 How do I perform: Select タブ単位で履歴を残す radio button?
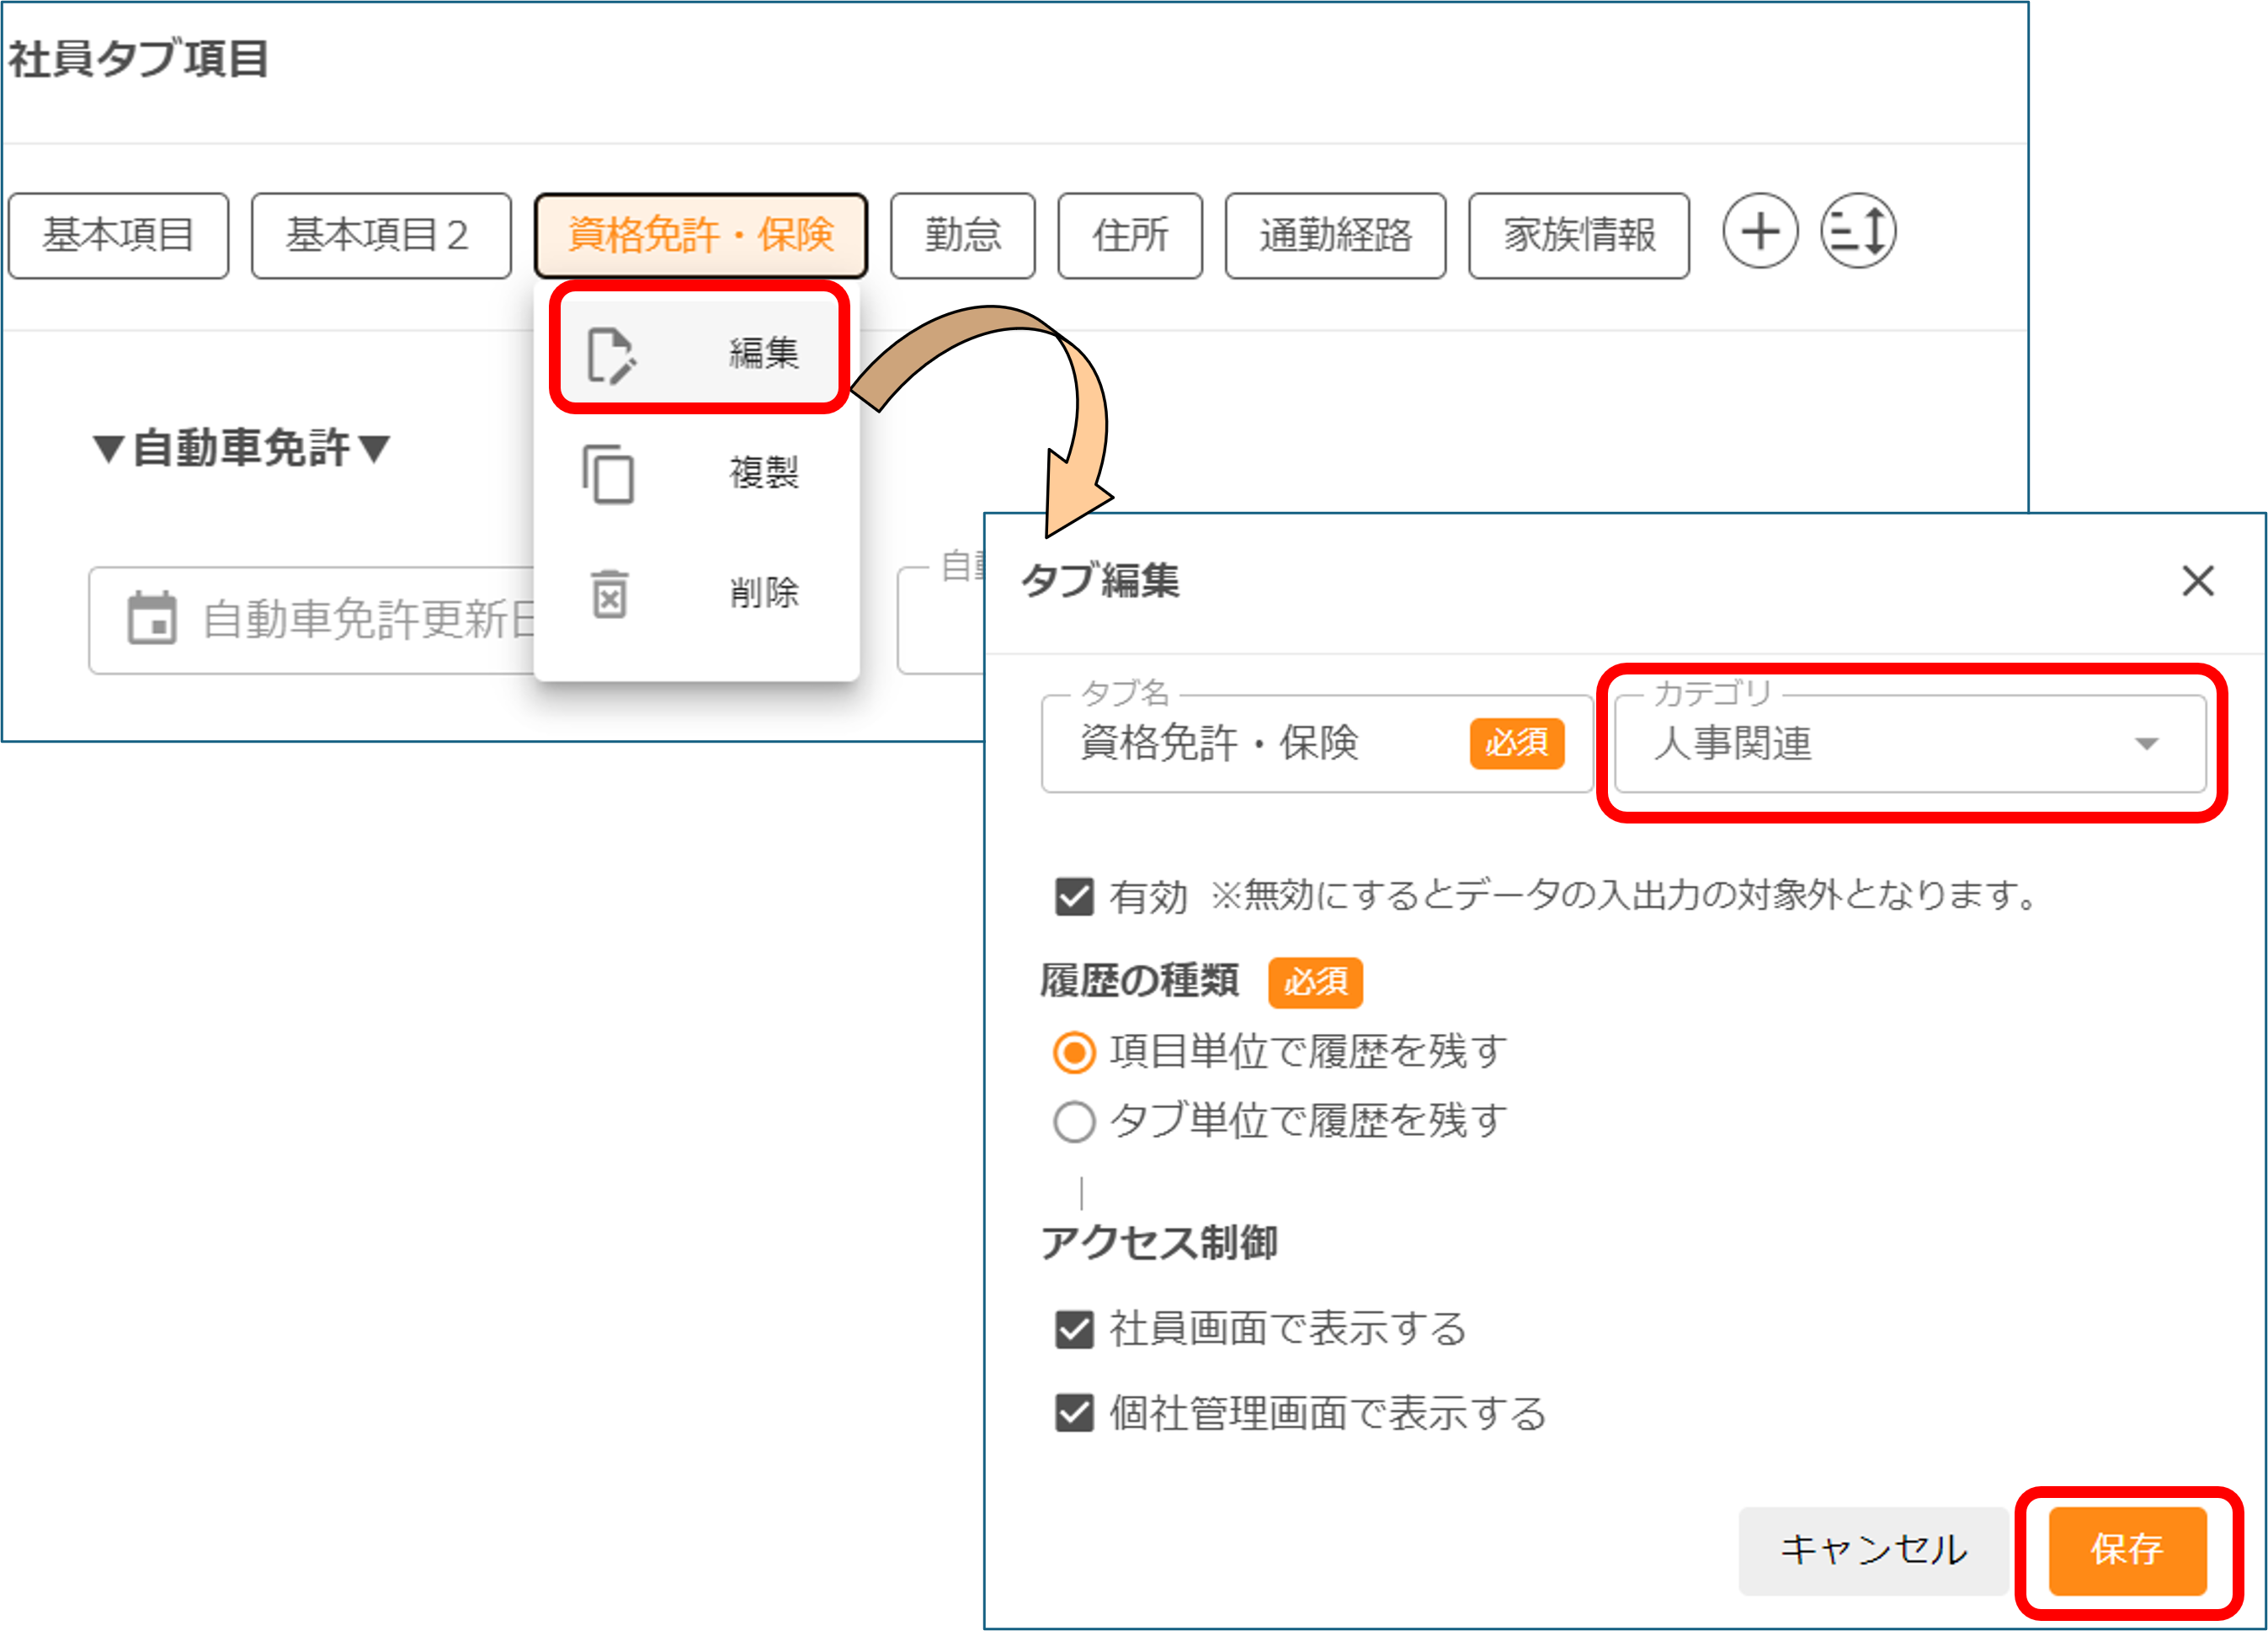pyautogui.click(x=1074, y=1122)
